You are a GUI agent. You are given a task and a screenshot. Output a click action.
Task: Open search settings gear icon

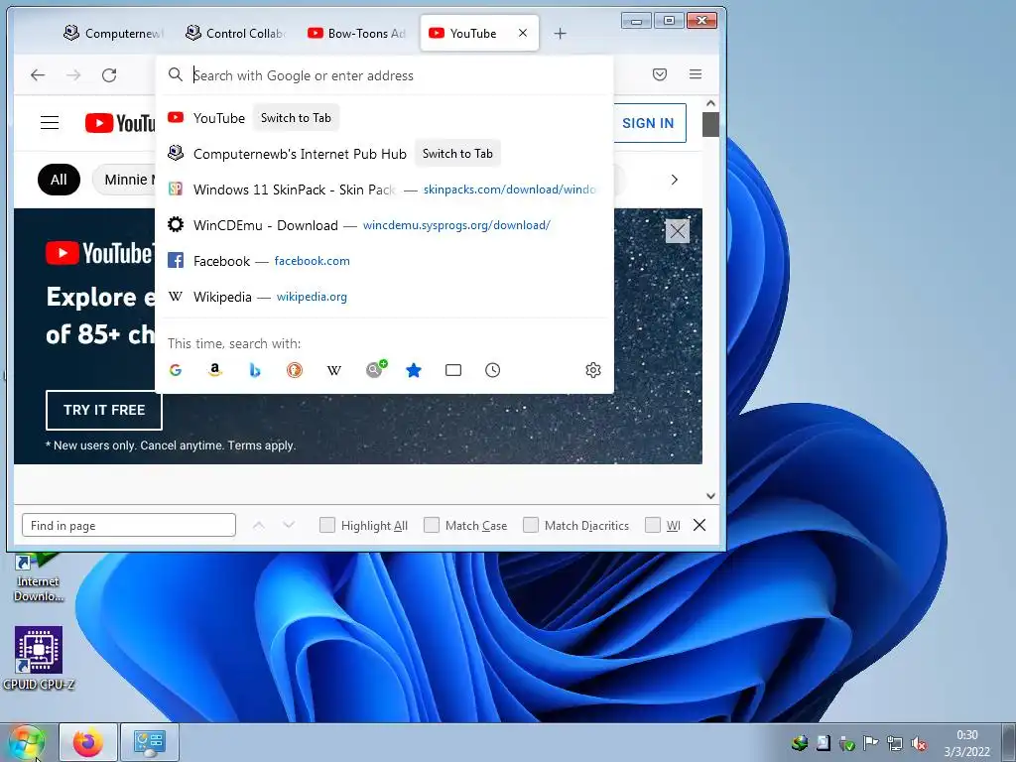coord(593,370)
